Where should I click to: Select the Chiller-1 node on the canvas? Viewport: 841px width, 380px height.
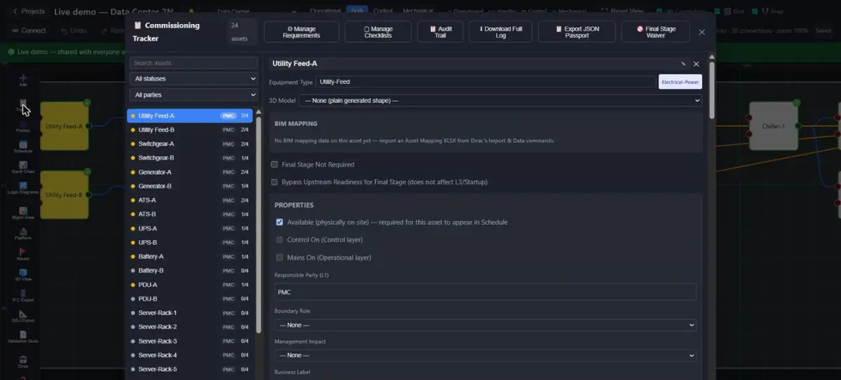773,126
